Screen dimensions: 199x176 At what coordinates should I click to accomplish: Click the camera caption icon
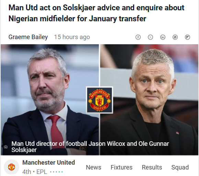6,147
